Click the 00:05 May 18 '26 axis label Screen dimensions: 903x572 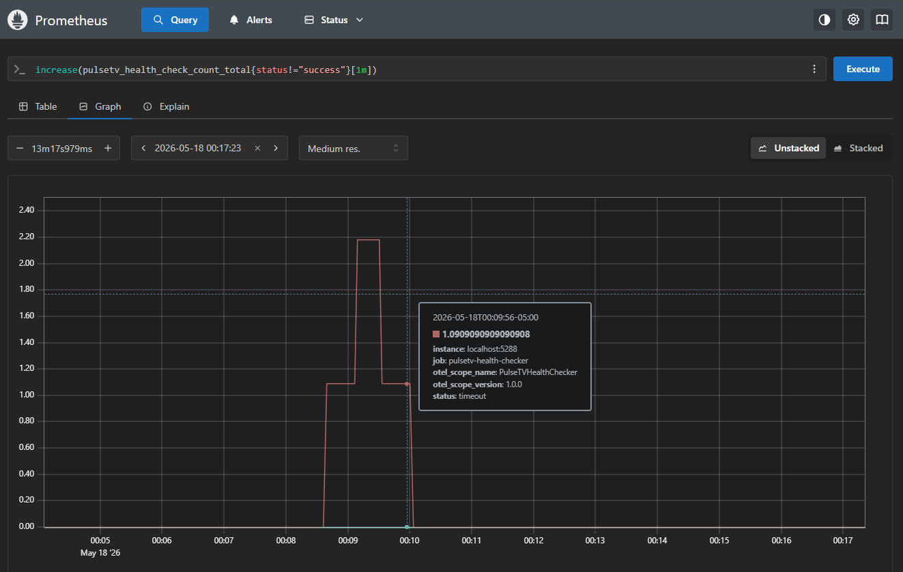100,546
